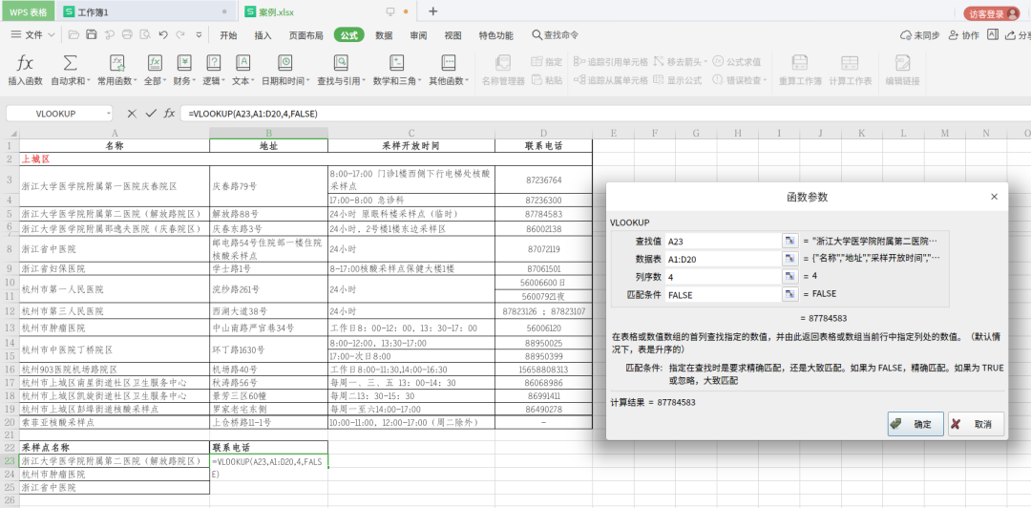Expand the Name Box dropdown
Screen dimensions: 1031x508
(x=109, y=114)
